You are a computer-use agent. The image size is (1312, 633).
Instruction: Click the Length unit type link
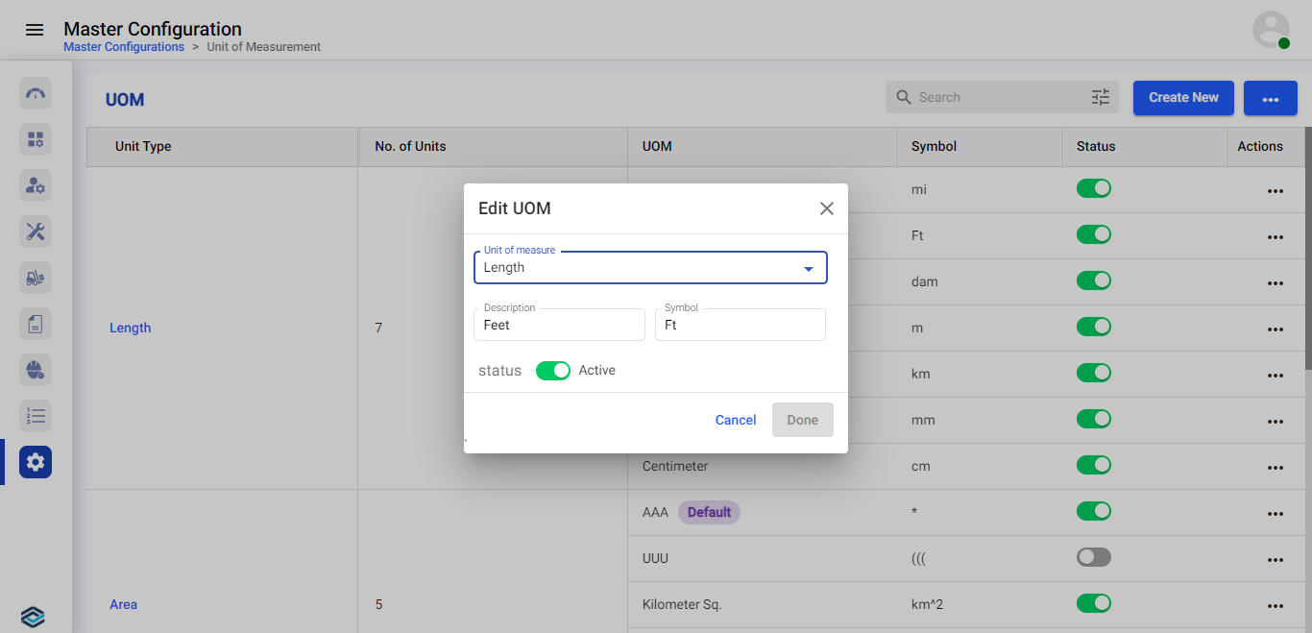[130, 328]
